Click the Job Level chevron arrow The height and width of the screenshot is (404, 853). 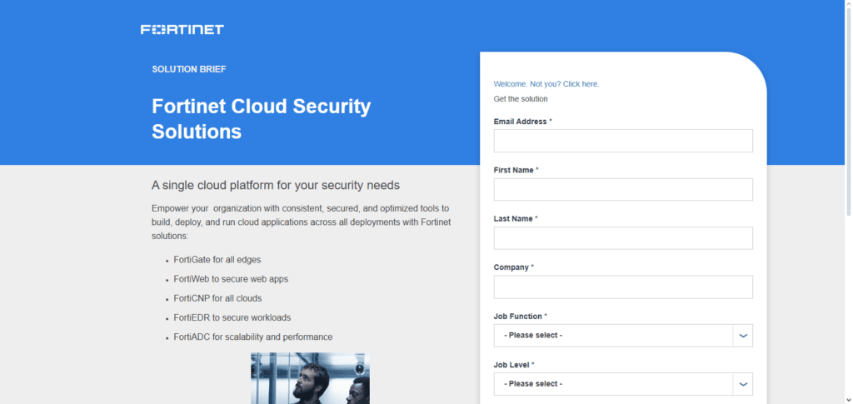pos(743,384)
